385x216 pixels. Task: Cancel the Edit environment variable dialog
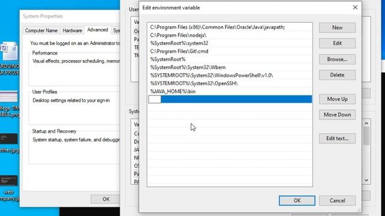point(337,200)
